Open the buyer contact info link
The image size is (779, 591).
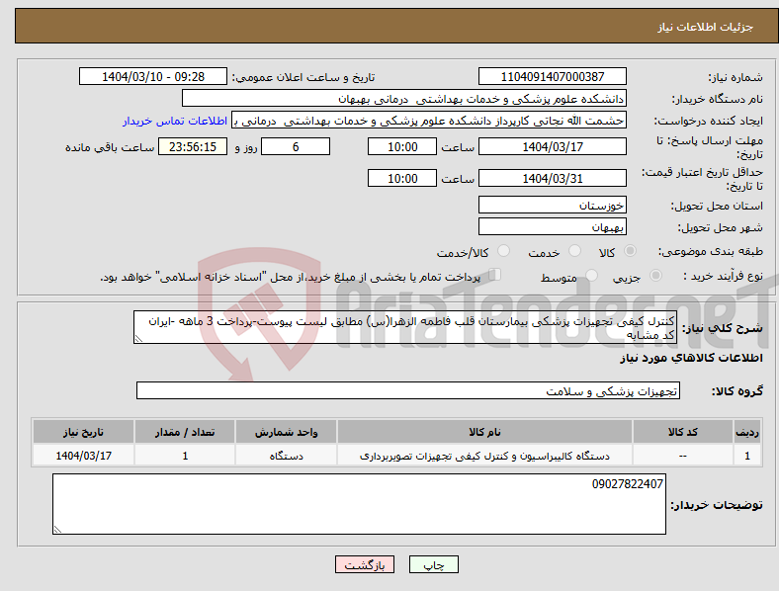[x=175, y=121]
